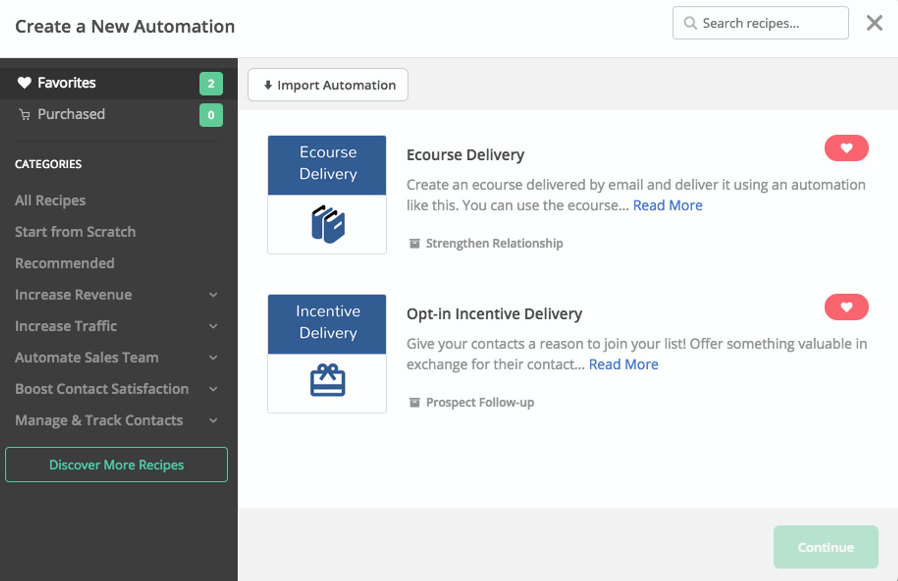Check the Favorites count badge
Viewport: 898px width, 581px height.
click(211, 84)
